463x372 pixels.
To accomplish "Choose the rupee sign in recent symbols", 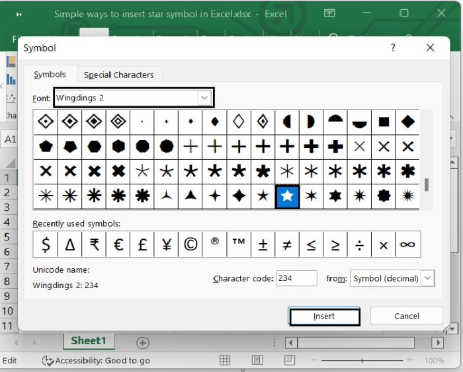I will [94, 244].
